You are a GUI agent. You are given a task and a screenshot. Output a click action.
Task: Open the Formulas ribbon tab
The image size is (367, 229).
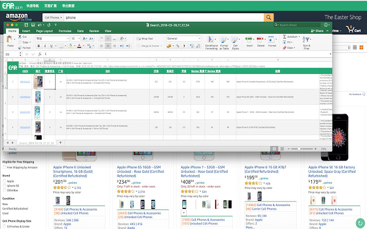point(65,30)
